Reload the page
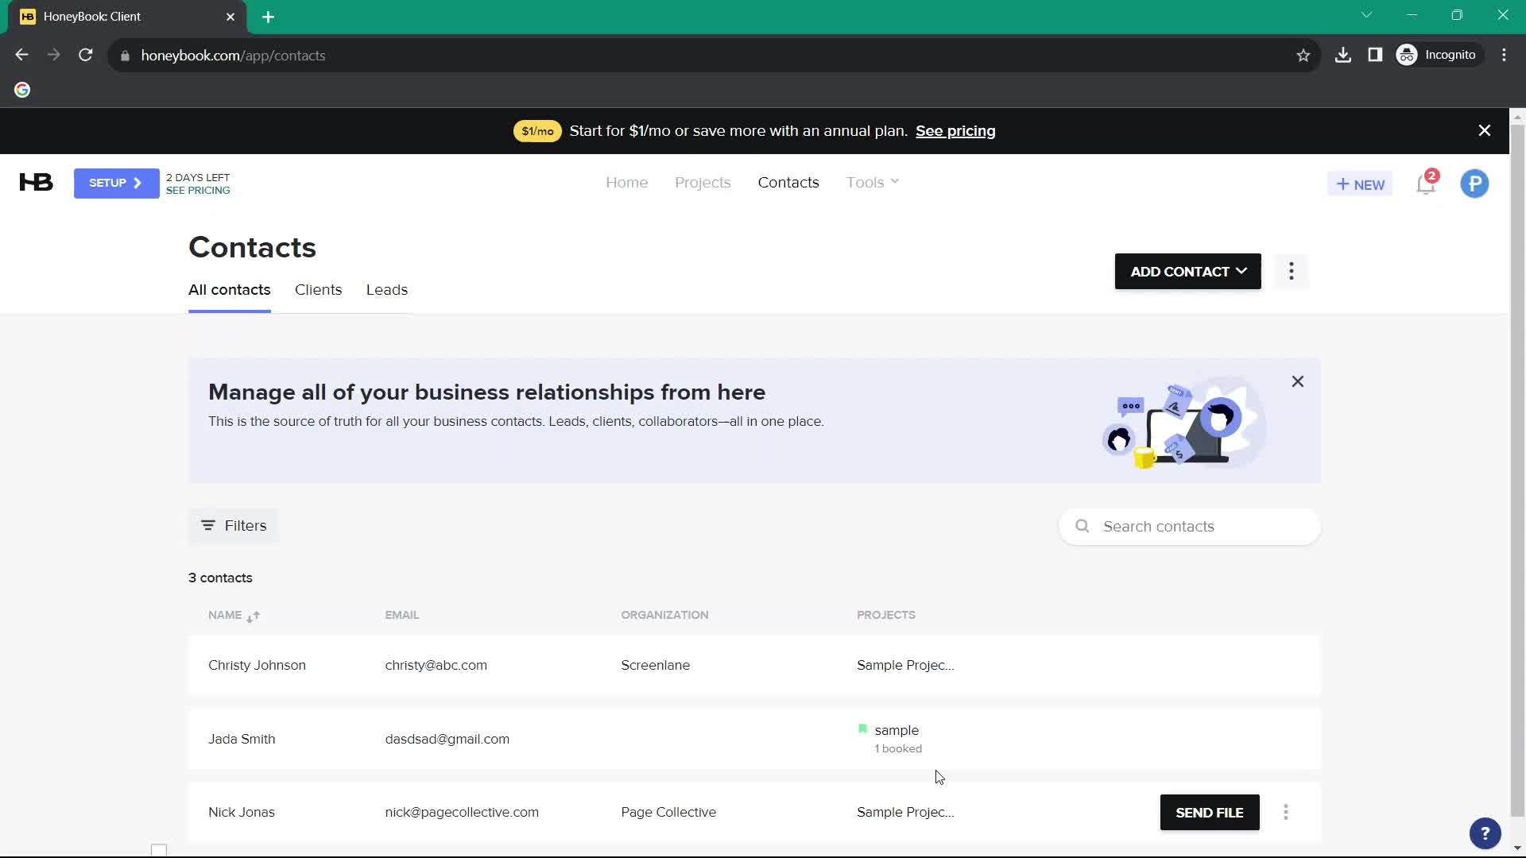 coord(86,56)
